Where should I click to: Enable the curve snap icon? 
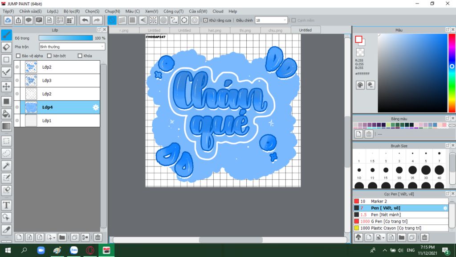click(174, 20)
